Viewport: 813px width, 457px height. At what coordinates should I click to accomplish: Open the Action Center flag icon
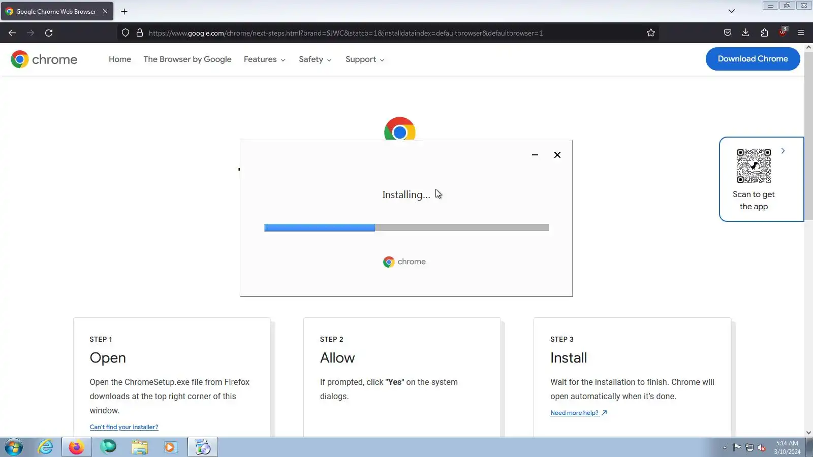737,447
